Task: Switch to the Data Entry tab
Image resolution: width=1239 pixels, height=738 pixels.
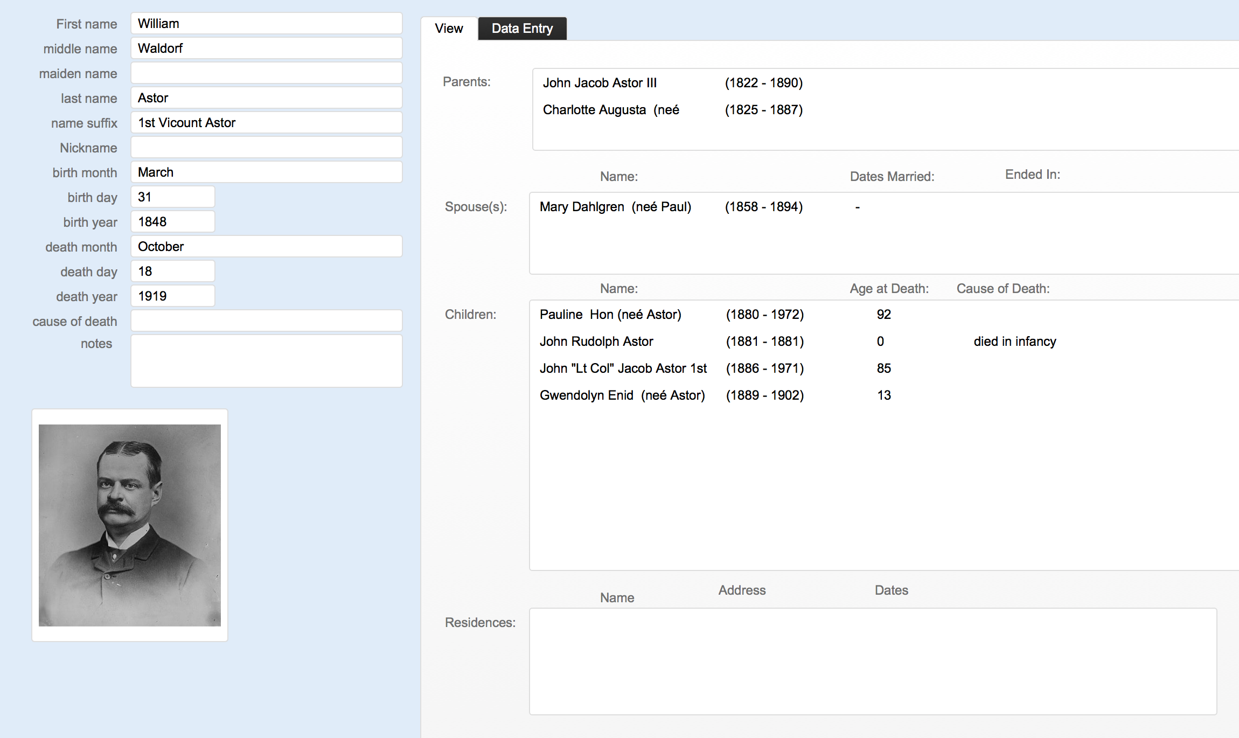Action: pos(521,29)
